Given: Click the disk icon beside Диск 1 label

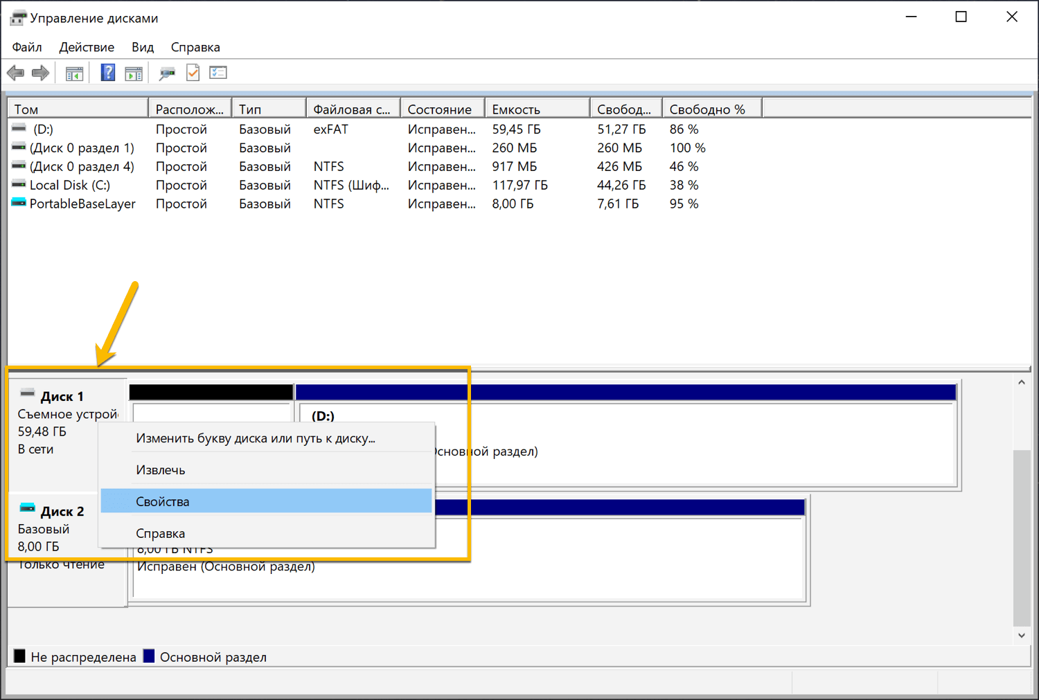Looking at the screenshot, I should click(27, 393).
